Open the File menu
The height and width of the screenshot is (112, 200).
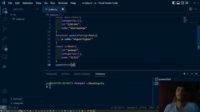[x=10, y=3]
